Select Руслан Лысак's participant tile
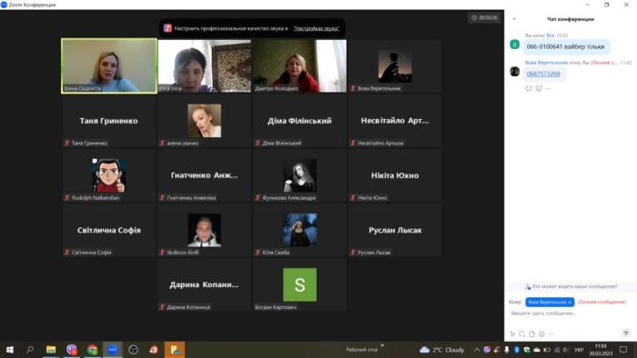The width and height of the screenshot is (637, 358). click(395, 230)
